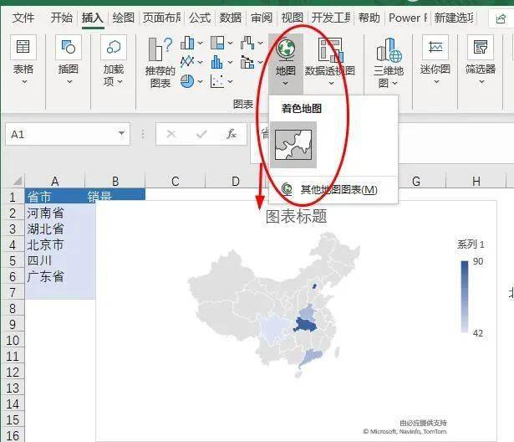The height and width of the screenshot is (442, 514).
Task: Select column C header
Action: tap(175, 181)
